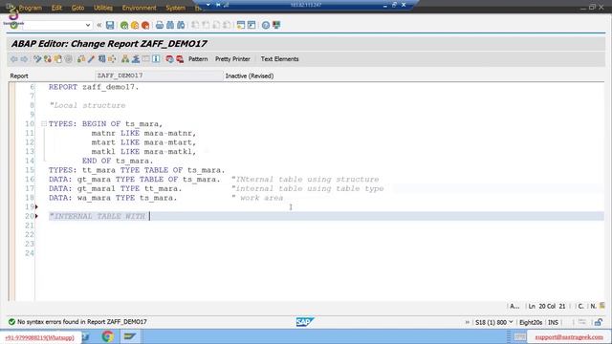Open the command field dropdown arrow
The width and height of the screenshot is (612, 344).
[x=88, y=26]
